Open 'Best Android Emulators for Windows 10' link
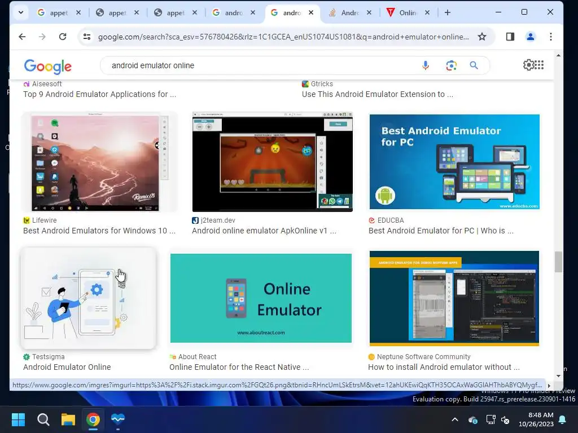Screen dimensions: 578x433 pyautogui.click(x=99, y=231)
